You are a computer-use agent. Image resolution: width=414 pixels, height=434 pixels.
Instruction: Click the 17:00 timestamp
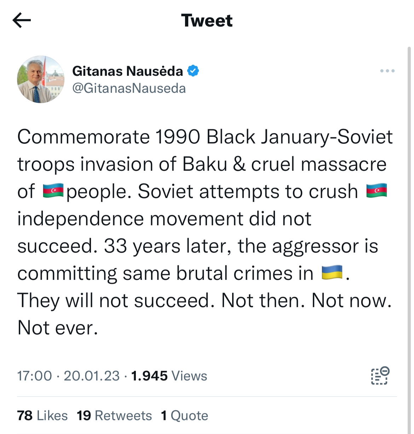[x=34, y=376]
